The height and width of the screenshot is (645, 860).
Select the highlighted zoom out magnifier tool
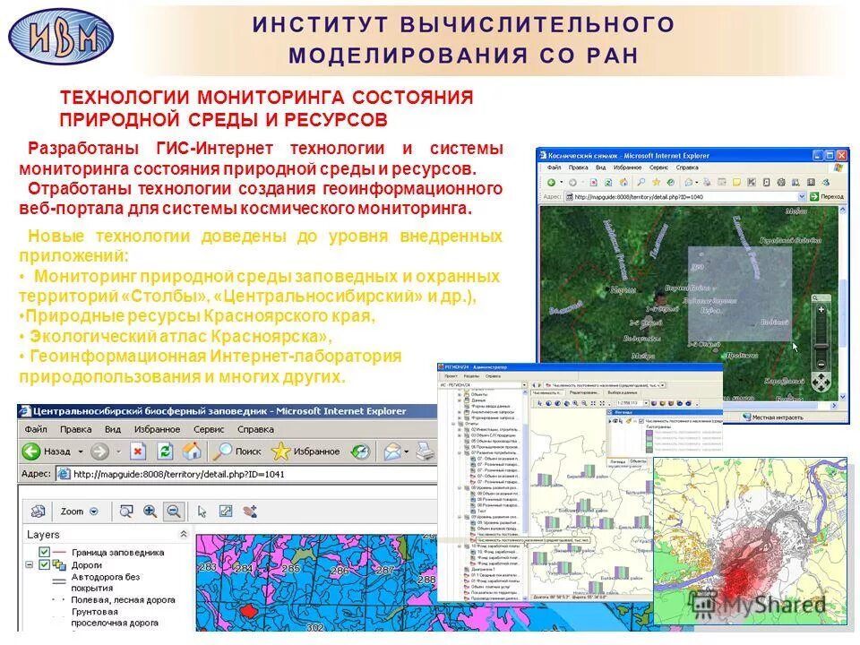(173, 512)
